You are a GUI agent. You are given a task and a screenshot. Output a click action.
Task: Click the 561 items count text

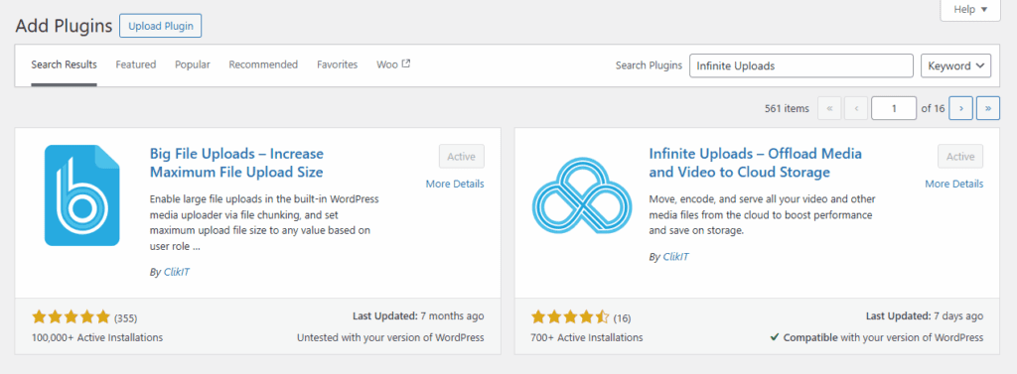[x=787, y=109]
